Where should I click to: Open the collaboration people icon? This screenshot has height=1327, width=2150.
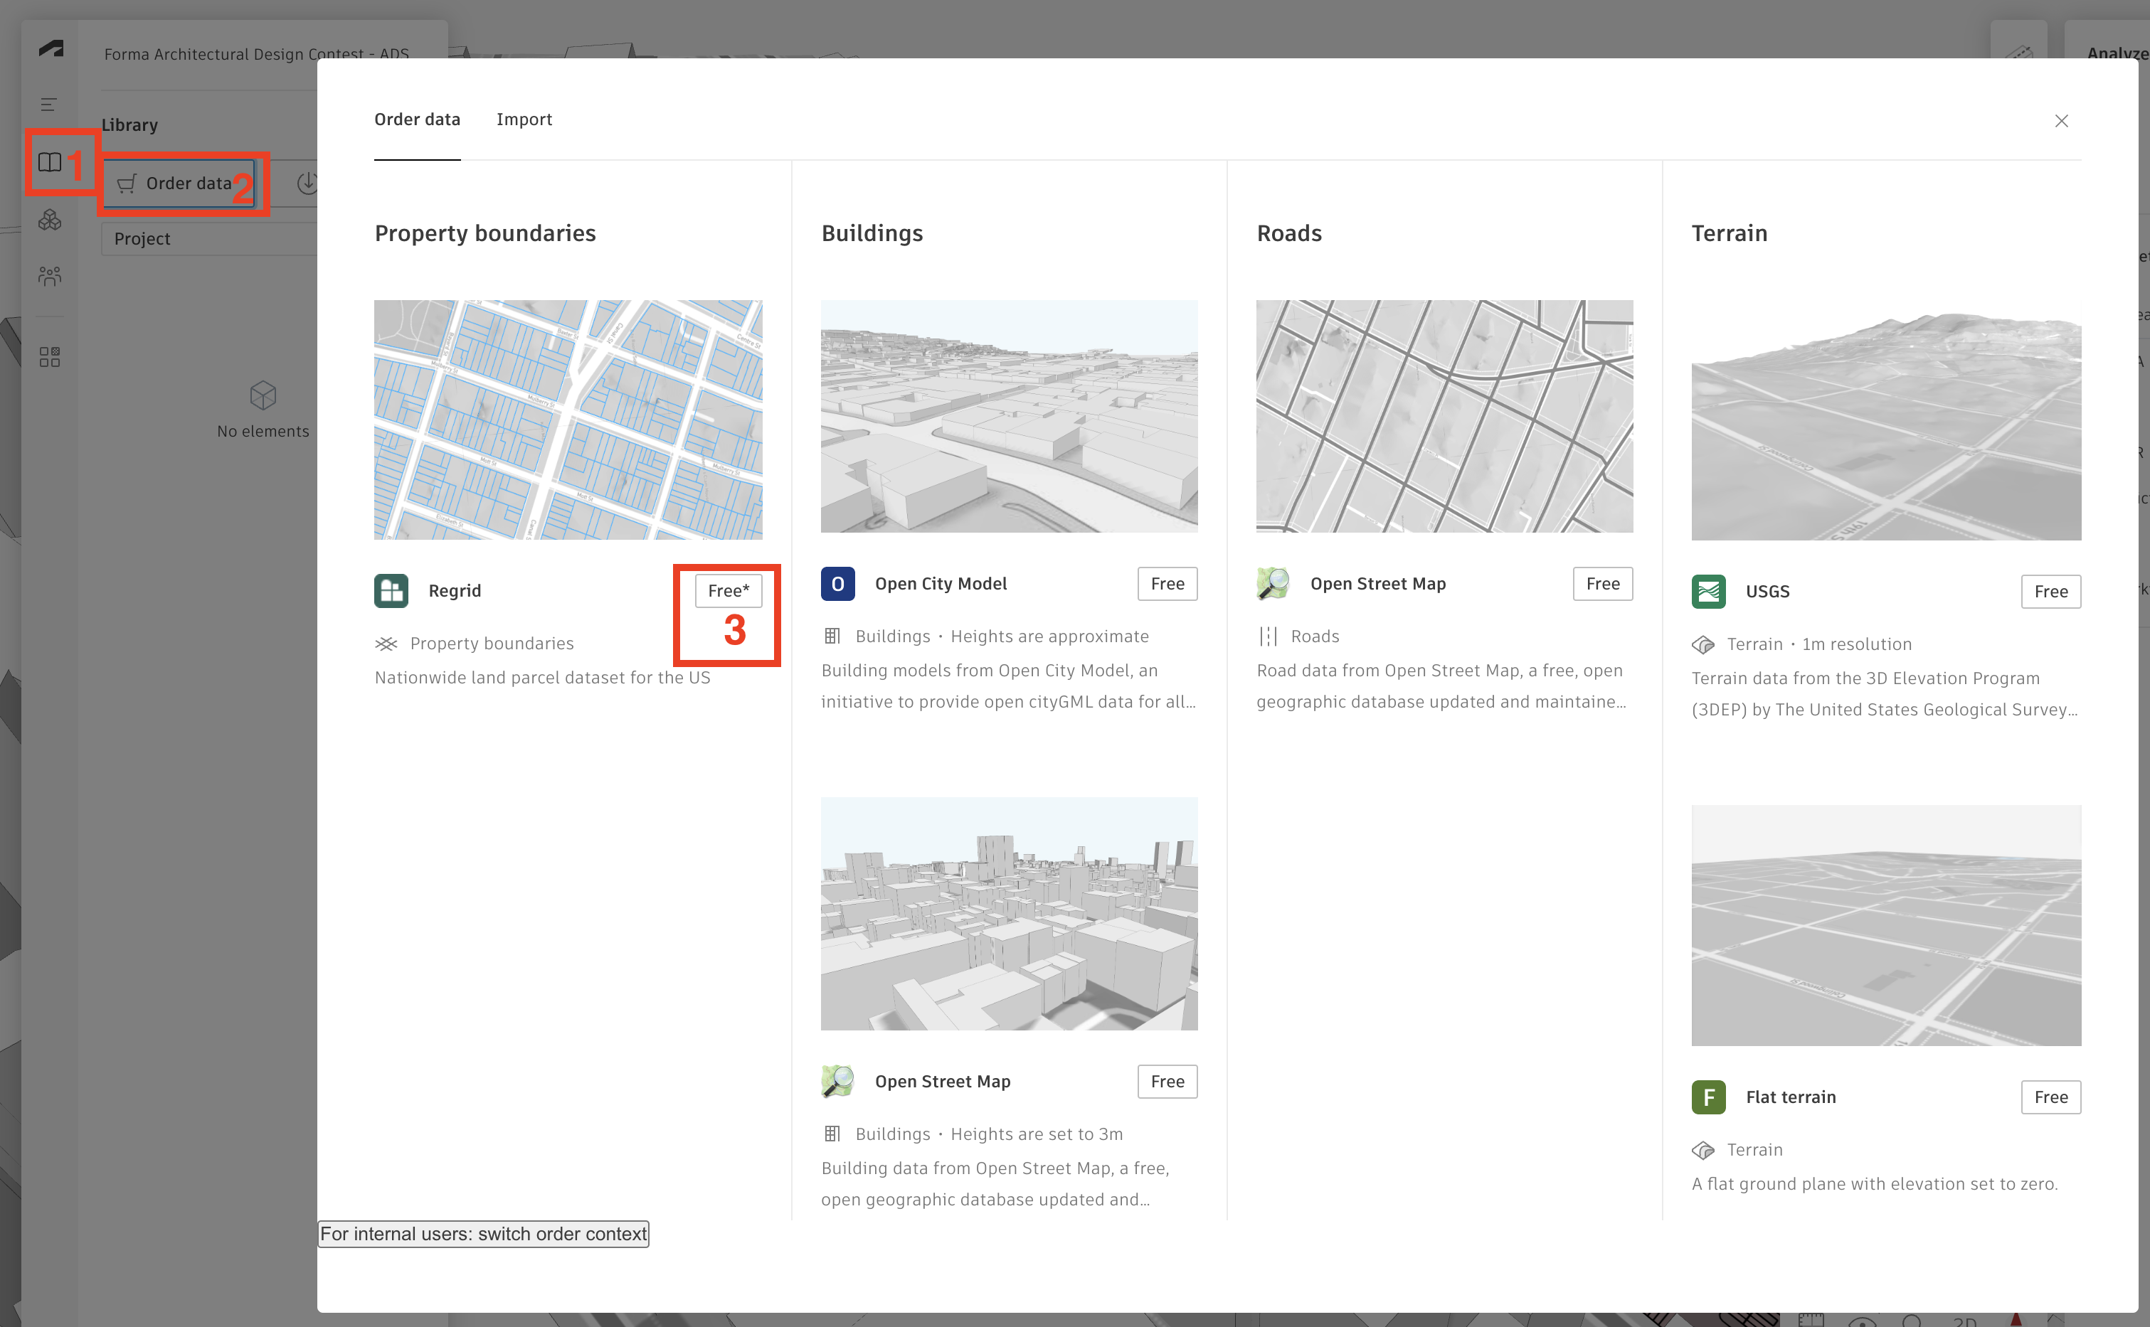(x=49, y=276)
